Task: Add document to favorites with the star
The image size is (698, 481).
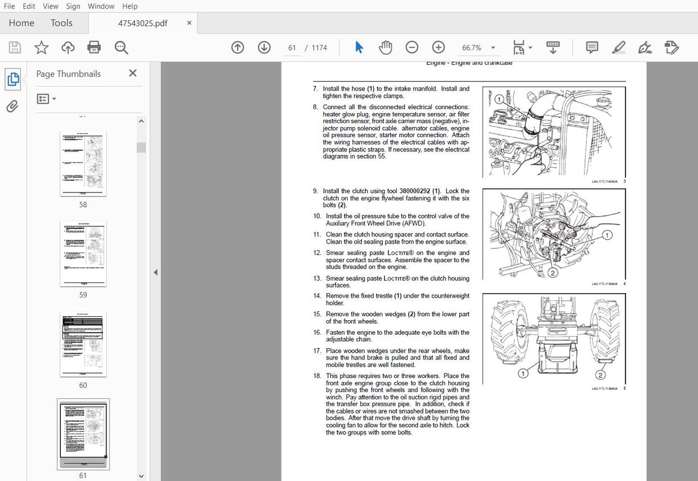Action: point(41,47)
